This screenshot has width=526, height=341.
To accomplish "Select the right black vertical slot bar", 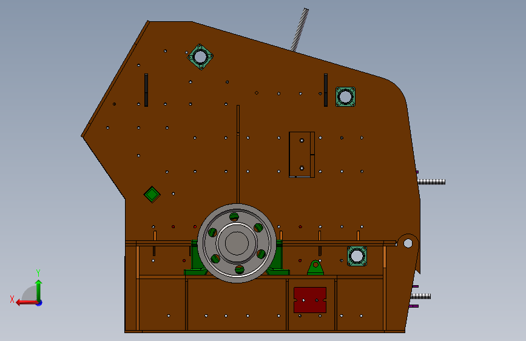I will (326, 90).
